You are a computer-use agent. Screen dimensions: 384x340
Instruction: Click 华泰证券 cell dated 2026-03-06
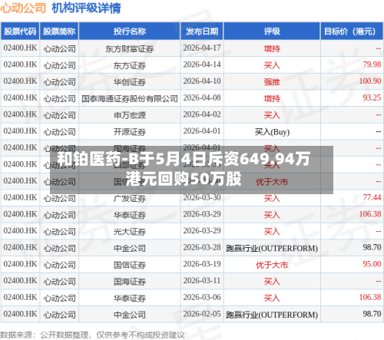[x=130, y=298]
